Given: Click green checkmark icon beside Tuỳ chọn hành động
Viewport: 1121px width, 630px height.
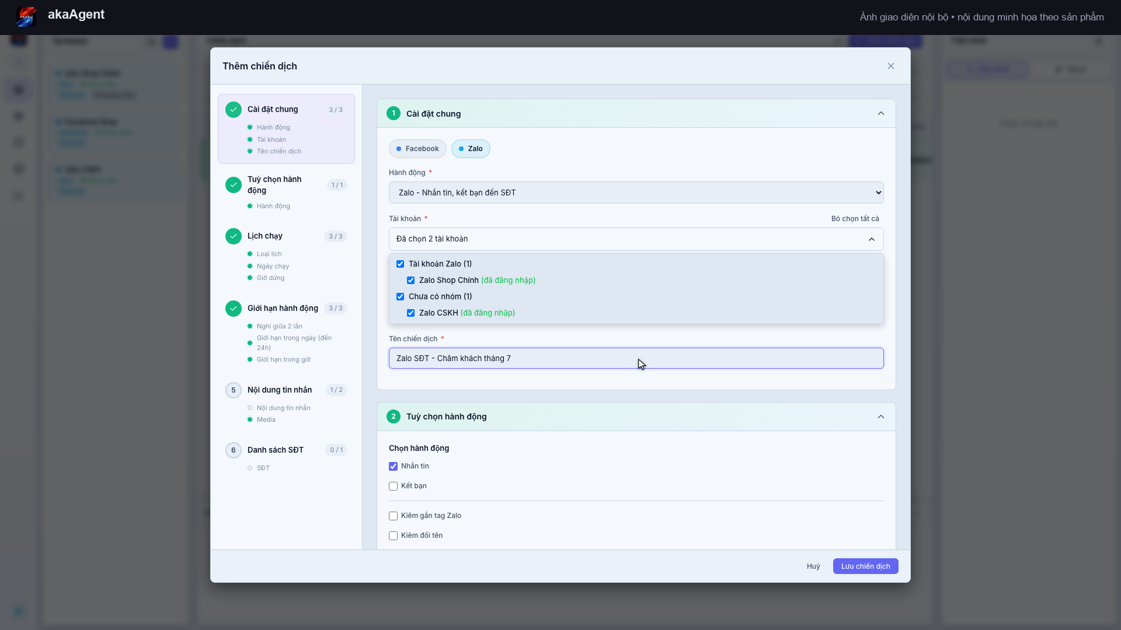Looking at the screenshot, I should click(x=234, y=185).
